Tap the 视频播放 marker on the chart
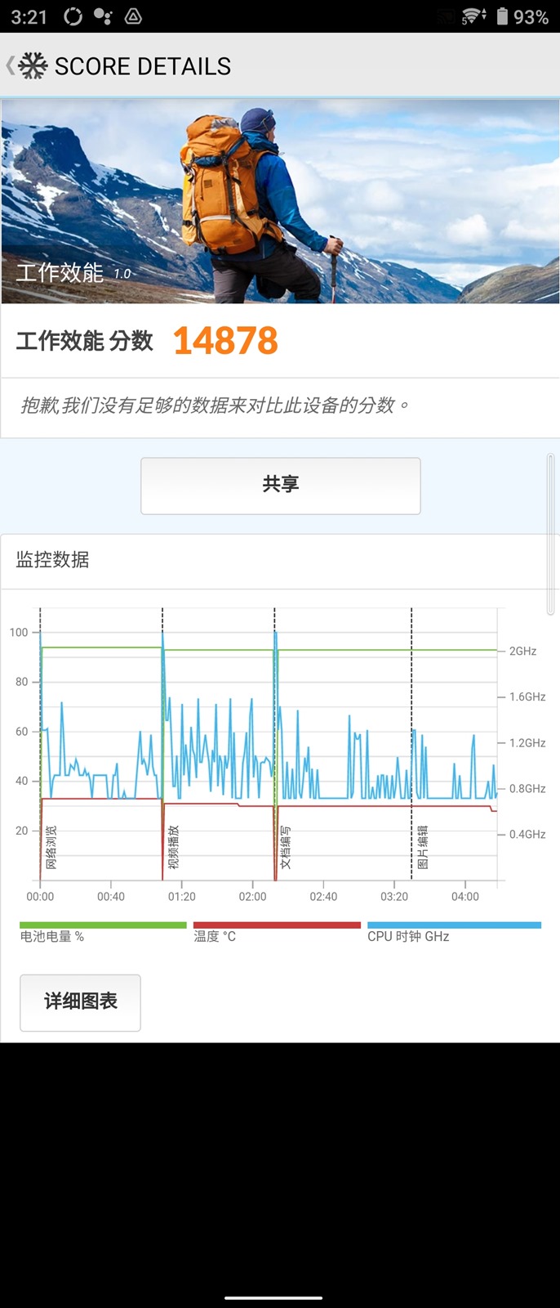560x1308 pixels. (x=173, y=848)
